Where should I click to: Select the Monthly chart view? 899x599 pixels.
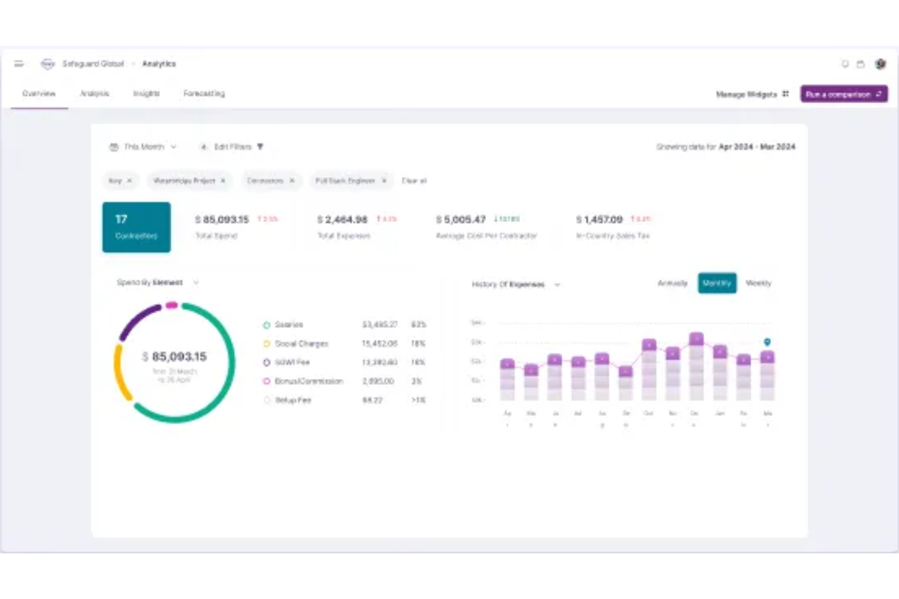[x=717, y=283]
